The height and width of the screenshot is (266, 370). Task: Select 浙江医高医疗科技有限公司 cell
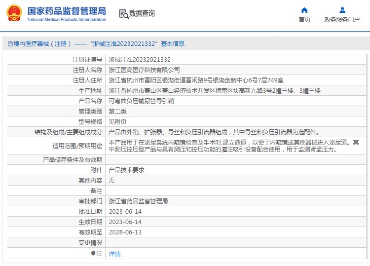pyautogui.click(x=144, y=70)
